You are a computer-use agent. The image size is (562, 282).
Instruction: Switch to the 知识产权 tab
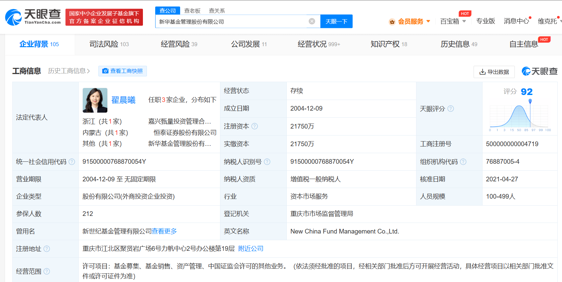389,44
